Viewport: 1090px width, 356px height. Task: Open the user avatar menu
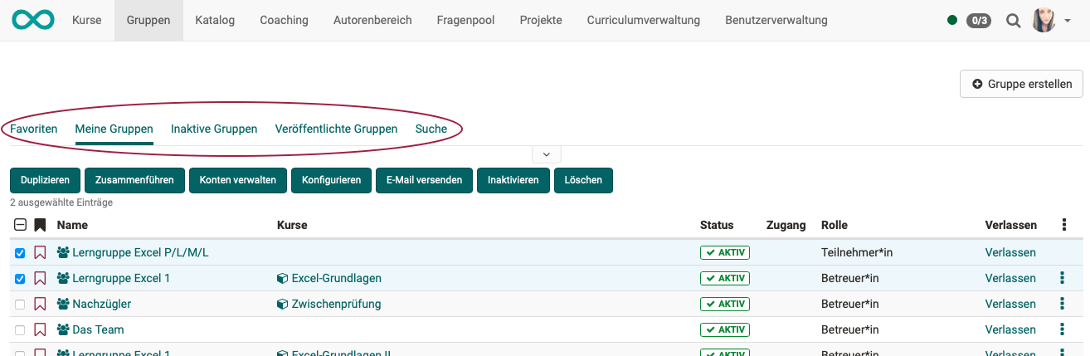pos(1043,20)
